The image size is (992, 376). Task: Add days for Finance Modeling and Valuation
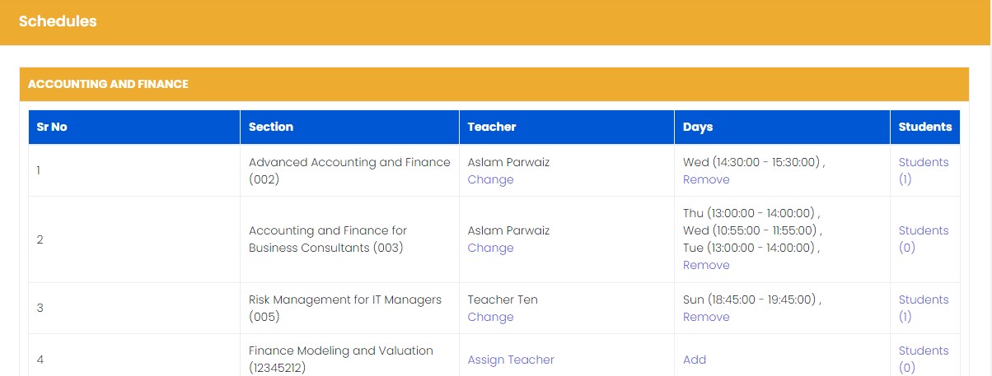[695, 360]
